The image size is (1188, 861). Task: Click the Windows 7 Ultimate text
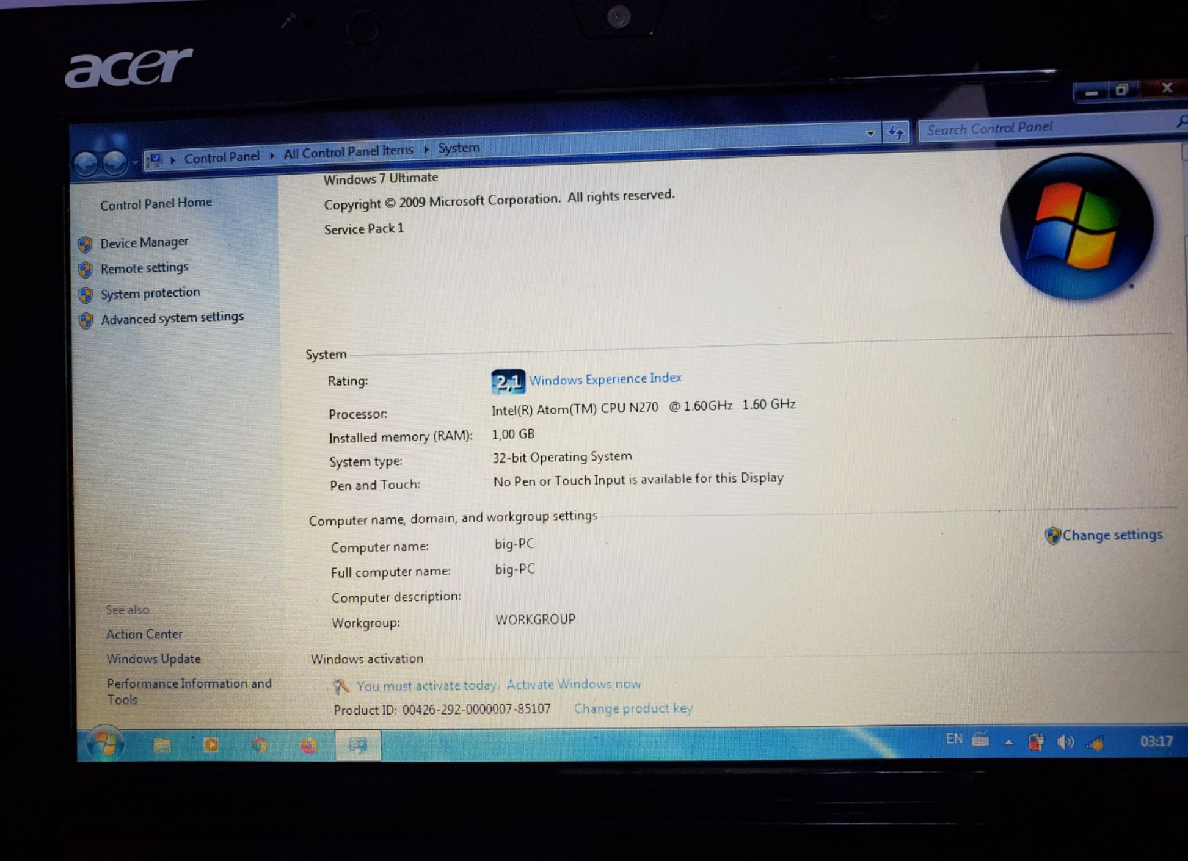pyautogui.click(x=381, y=178)
